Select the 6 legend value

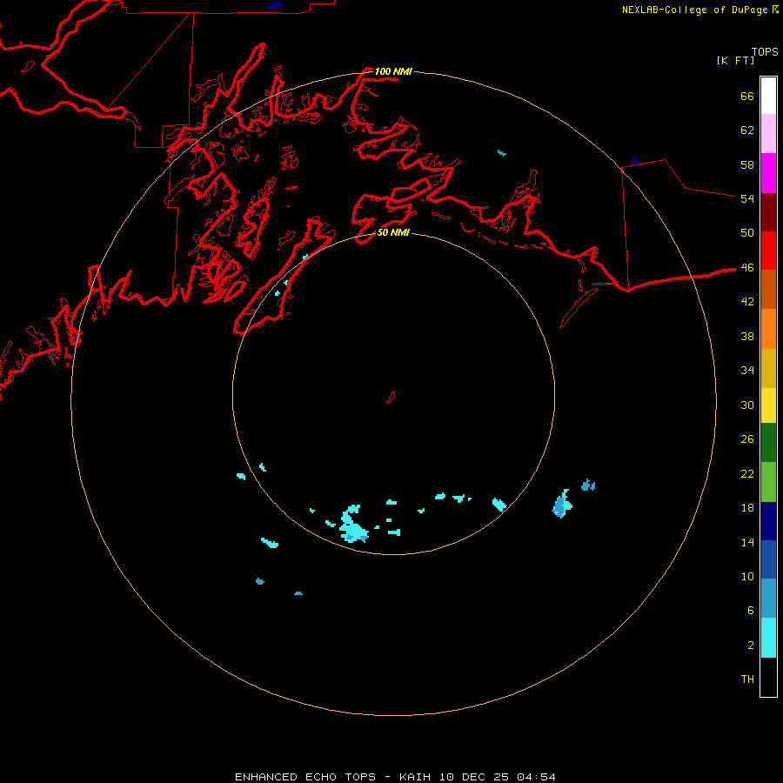(751, 611)
